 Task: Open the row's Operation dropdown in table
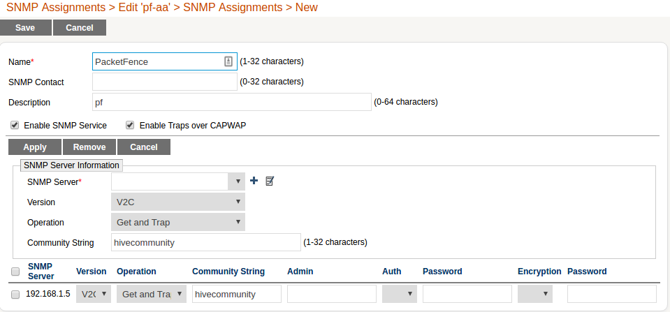(x=151, y=294)
